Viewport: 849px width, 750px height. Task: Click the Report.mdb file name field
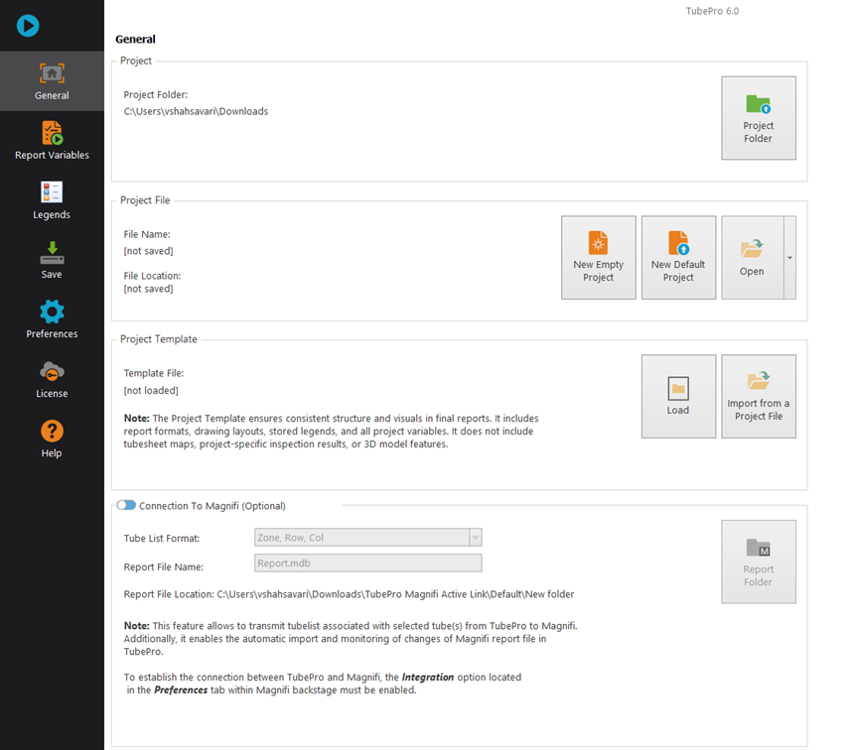(x=367, y=562)
